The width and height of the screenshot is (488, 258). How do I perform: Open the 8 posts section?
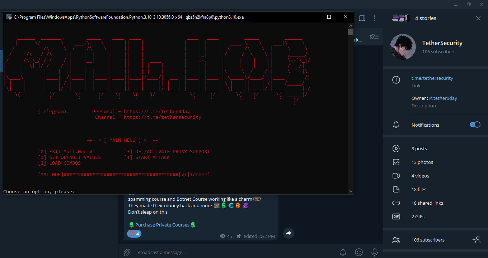(419, 149)
